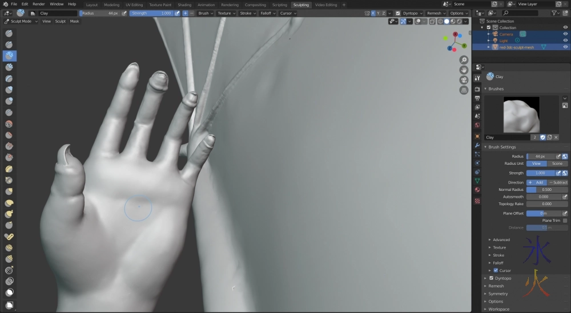Adjust the Normal Radius slider
Viewport: 571px width, 313px height.
[546, 190]
